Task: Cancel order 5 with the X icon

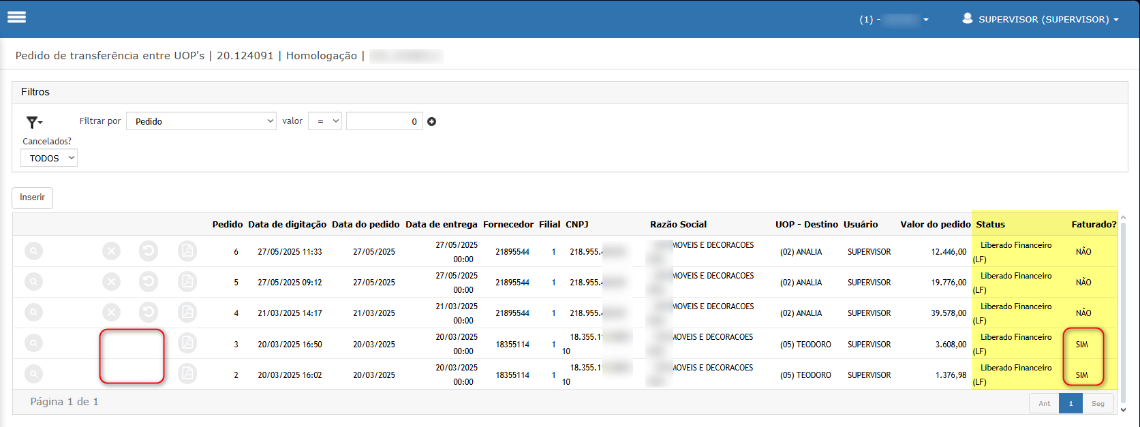Action: coord(112,282)
